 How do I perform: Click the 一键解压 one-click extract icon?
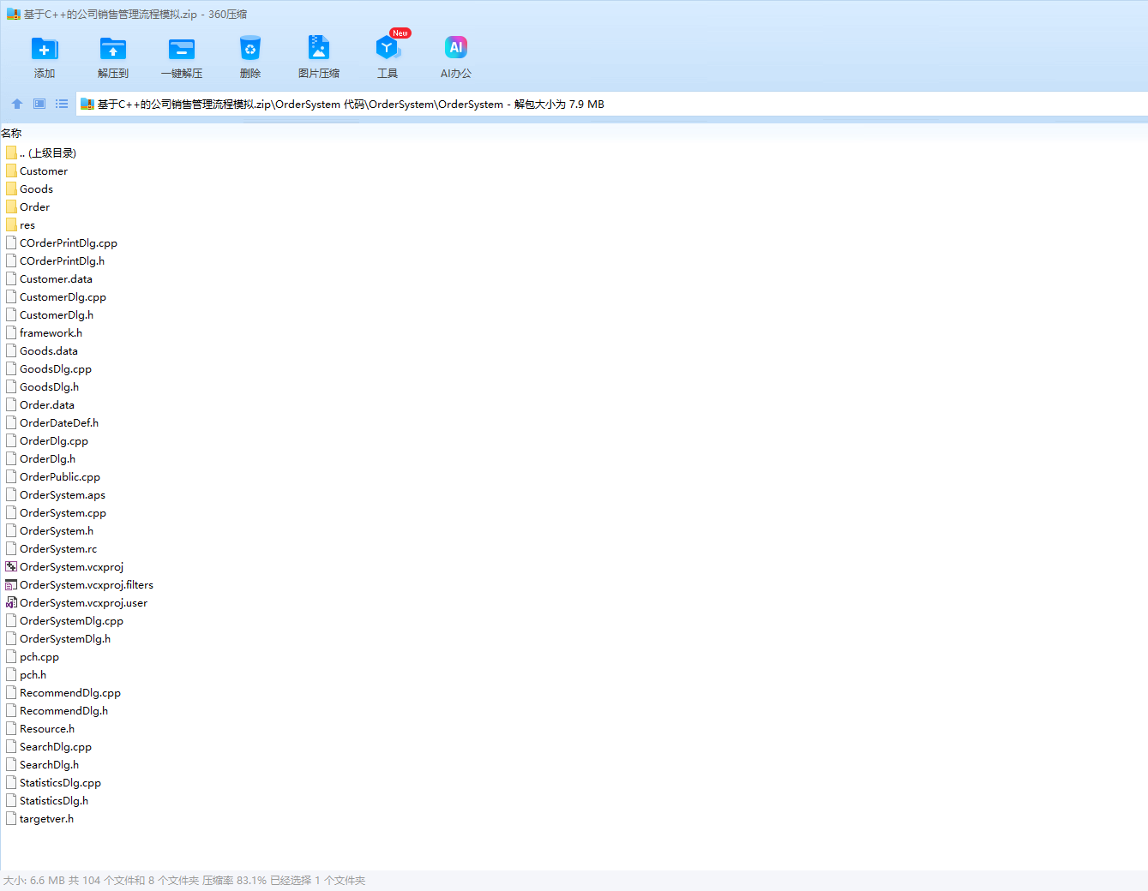click(182, 49)
